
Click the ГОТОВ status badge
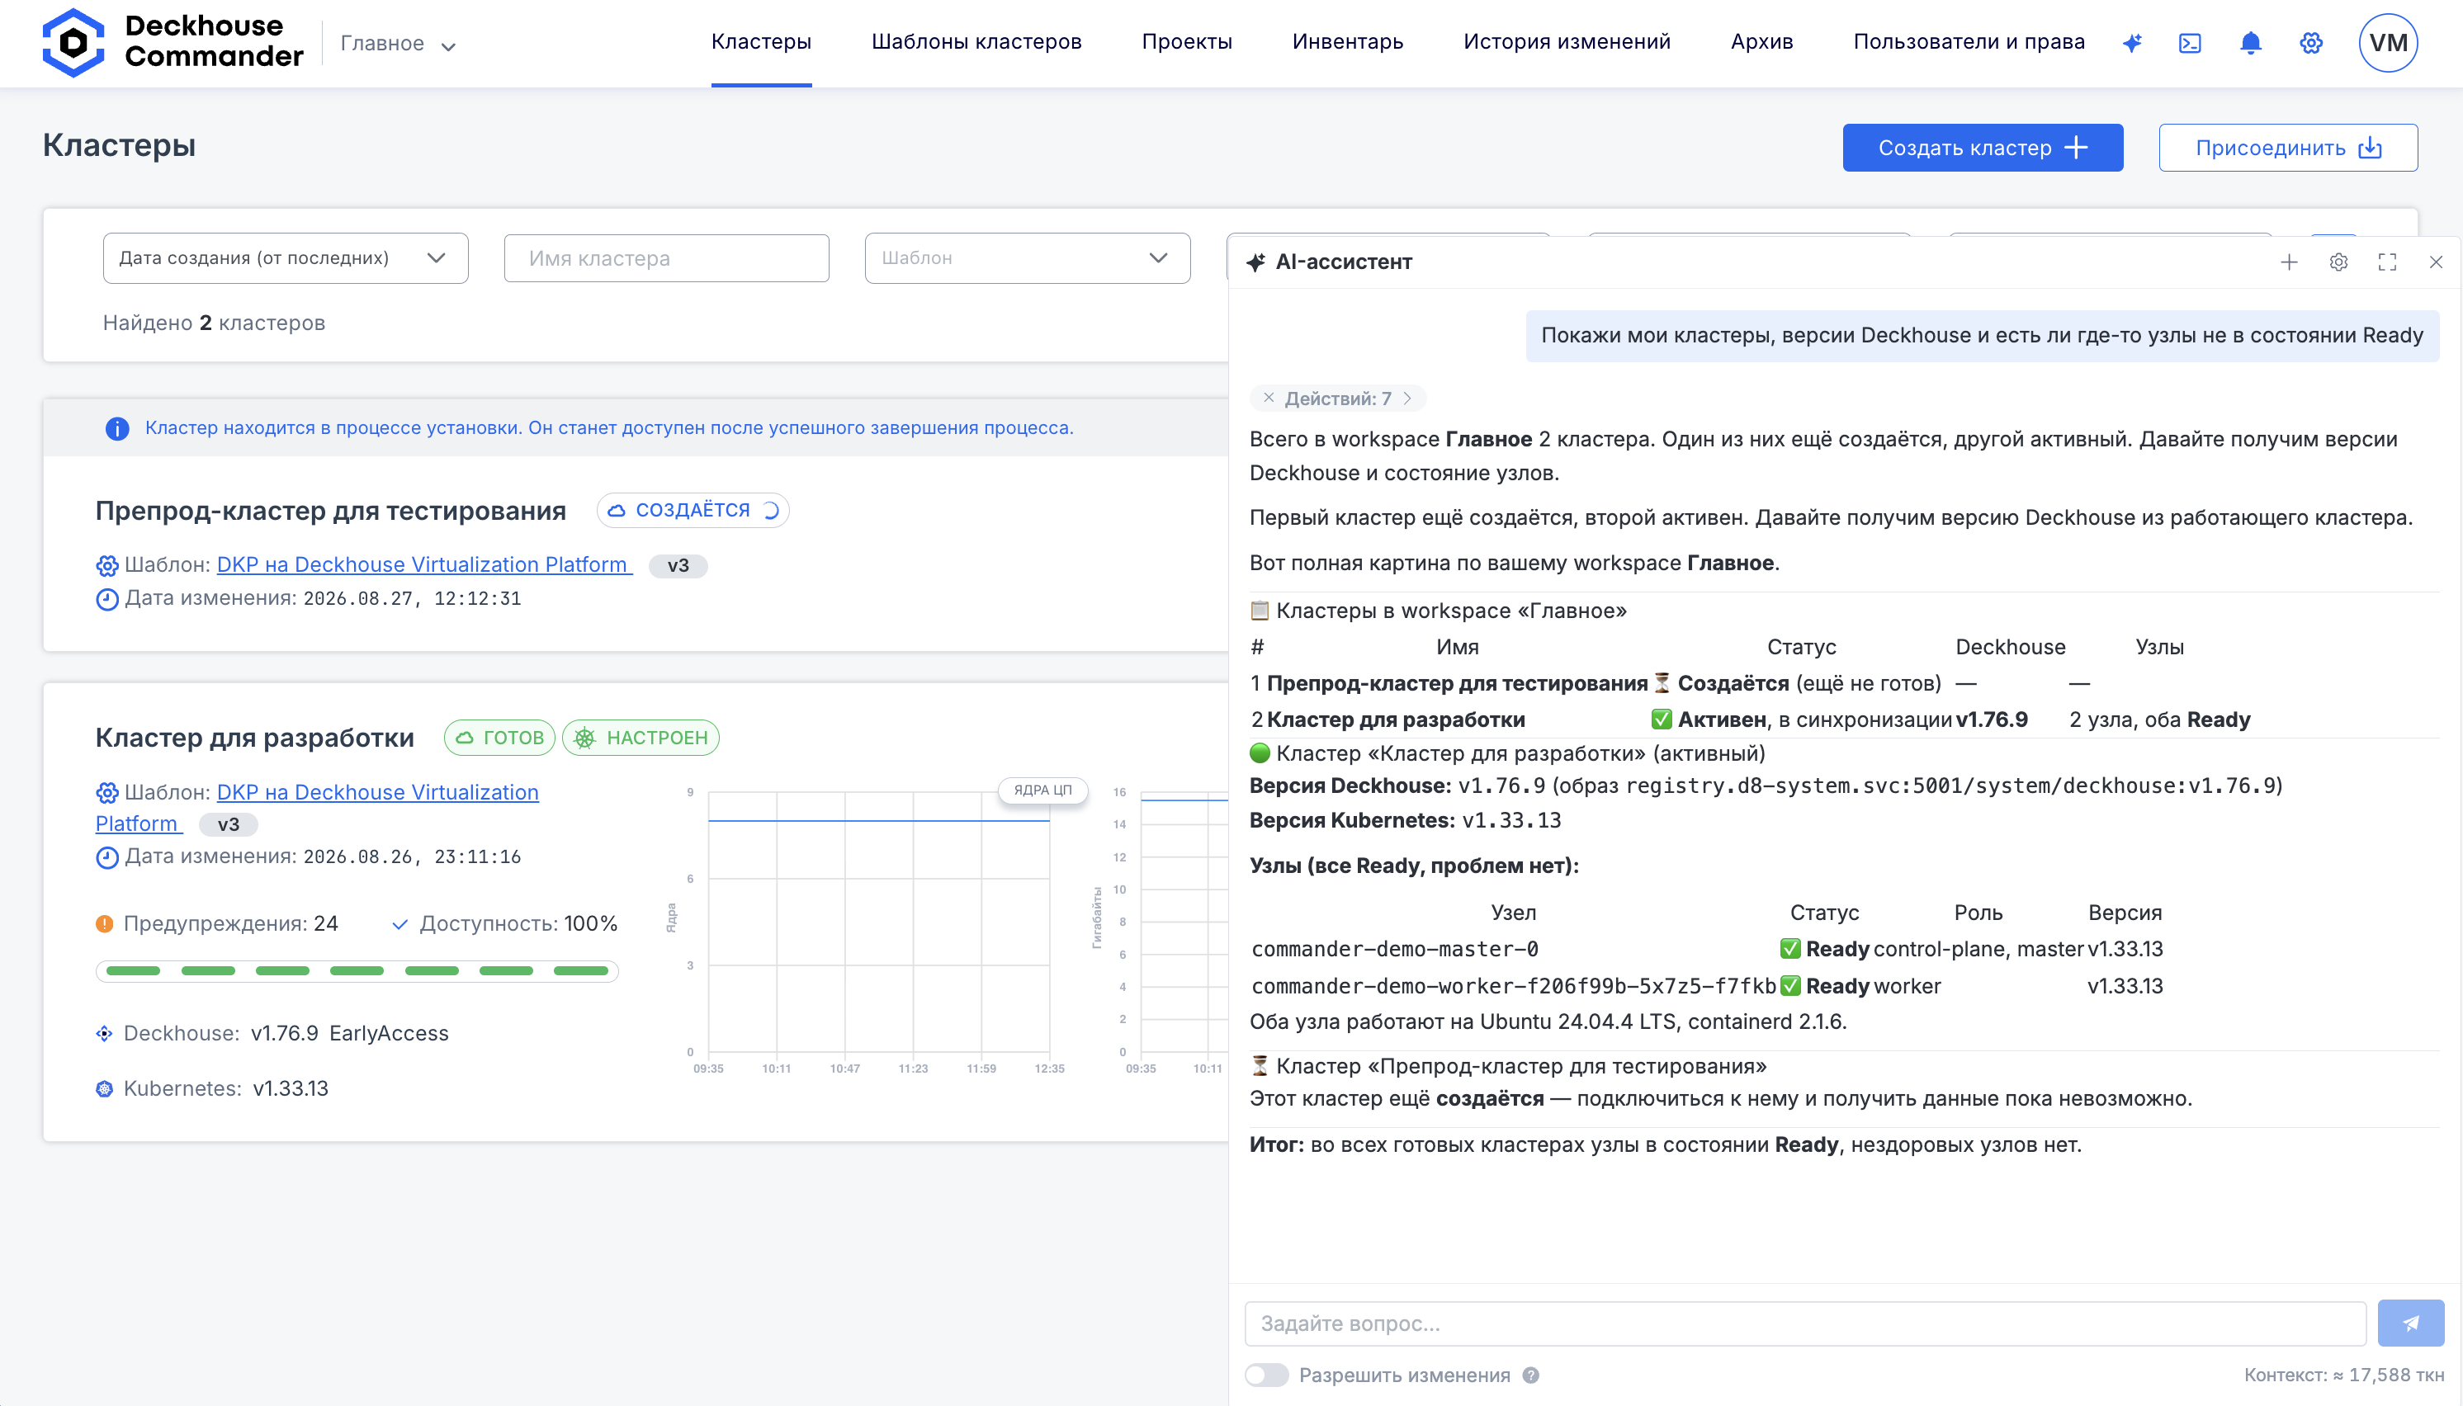(499, 738)
